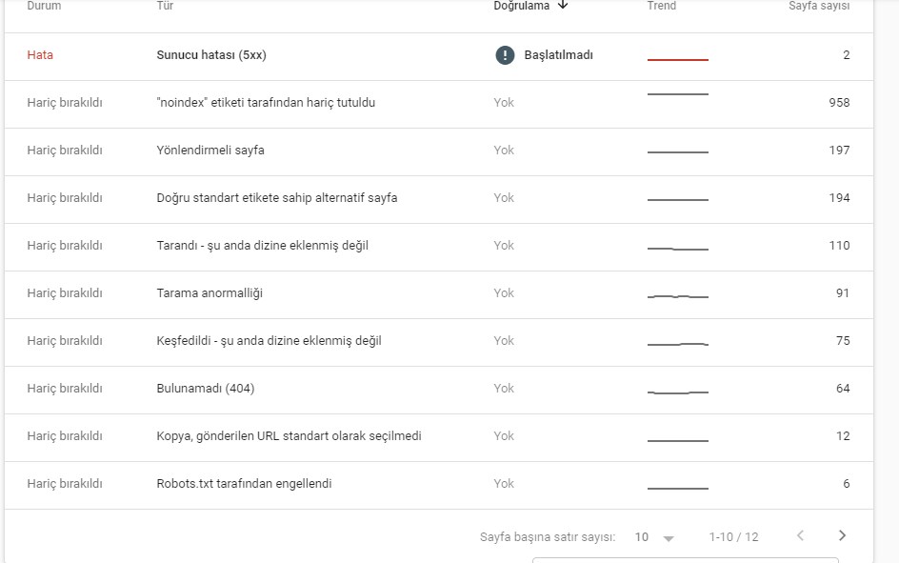The height and width of the screenshot is (563, 899).
Task: Click the previous page arrow
Action: [x=800, y=535]
